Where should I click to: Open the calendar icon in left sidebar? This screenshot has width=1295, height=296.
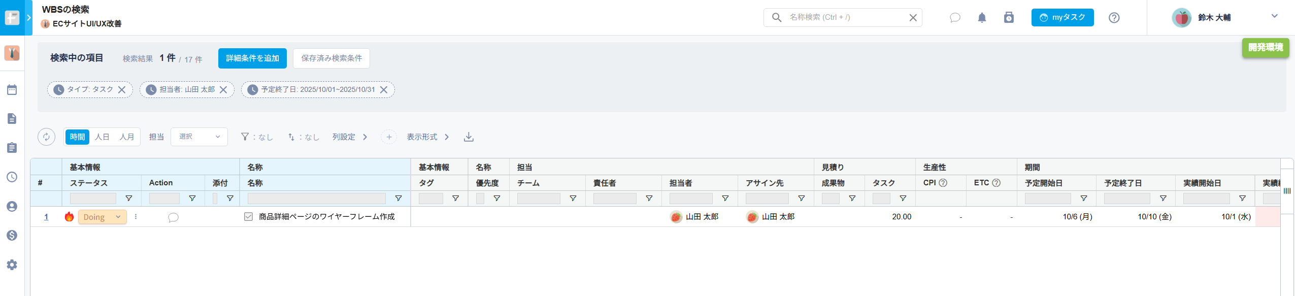tap(12, 90)
